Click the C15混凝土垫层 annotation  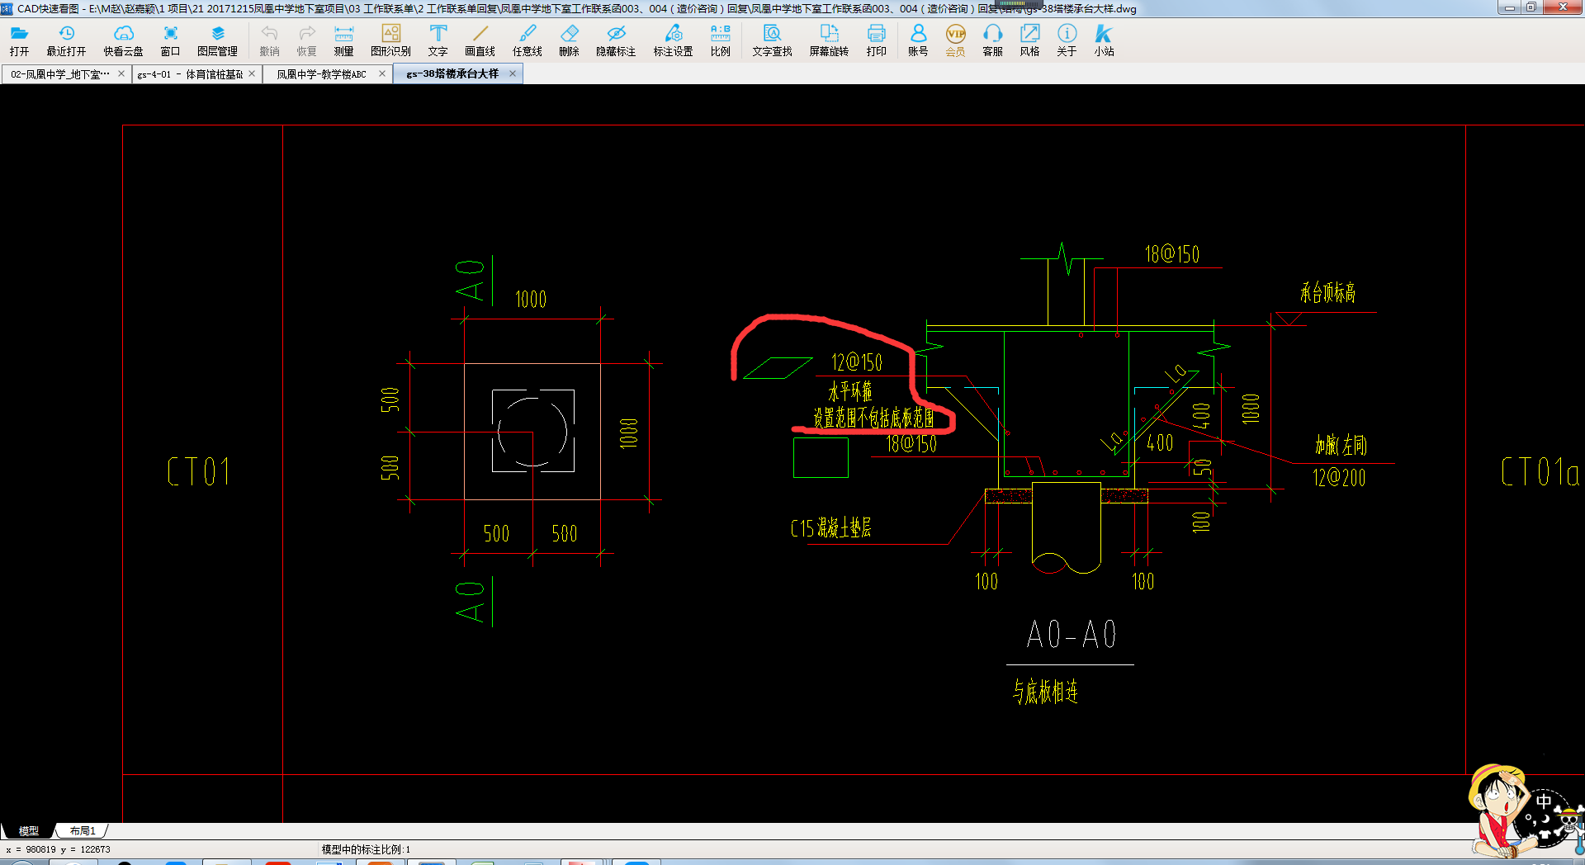point(830,527)
